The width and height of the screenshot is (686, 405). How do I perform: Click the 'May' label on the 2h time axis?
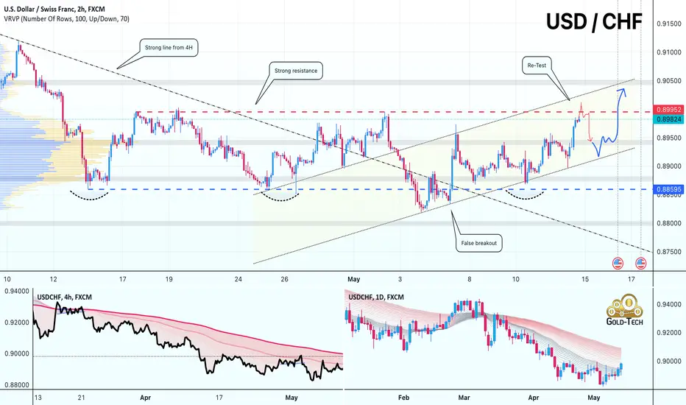(x=353, y=279)
